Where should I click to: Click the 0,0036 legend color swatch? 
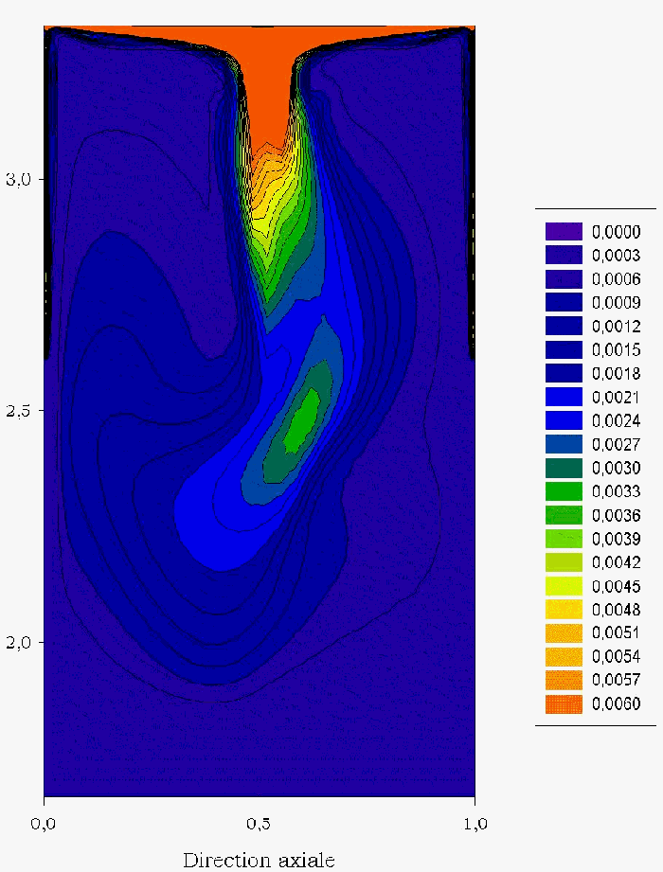tap(564, 515)
